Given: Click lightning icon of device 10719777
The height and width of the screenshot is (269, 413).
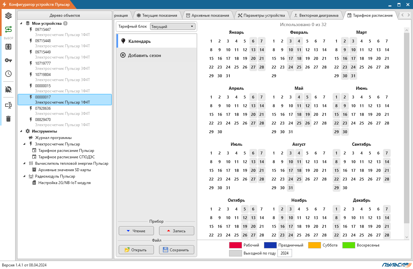Looking at the screenshot, I should pos(31,63).
